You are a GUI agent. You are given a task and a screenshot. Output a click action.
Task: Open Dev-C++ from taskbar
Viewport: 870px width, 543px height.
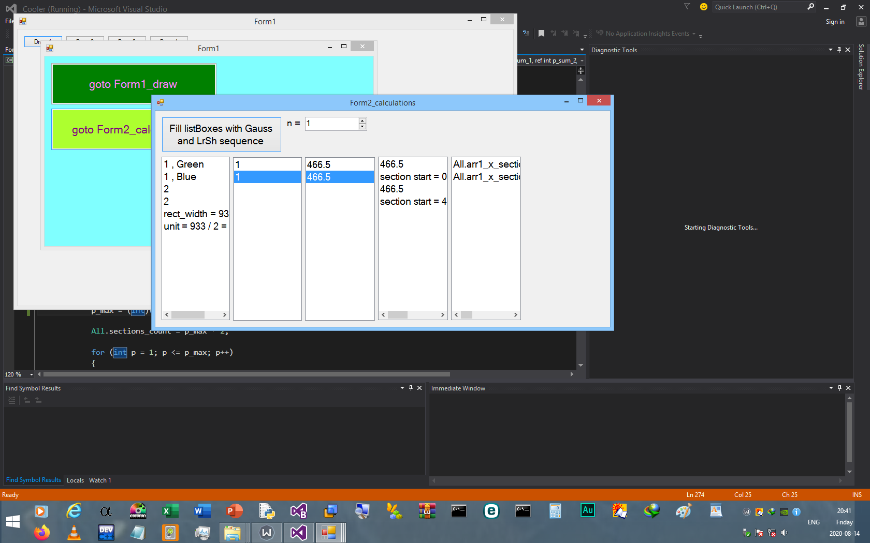[106, 532]
